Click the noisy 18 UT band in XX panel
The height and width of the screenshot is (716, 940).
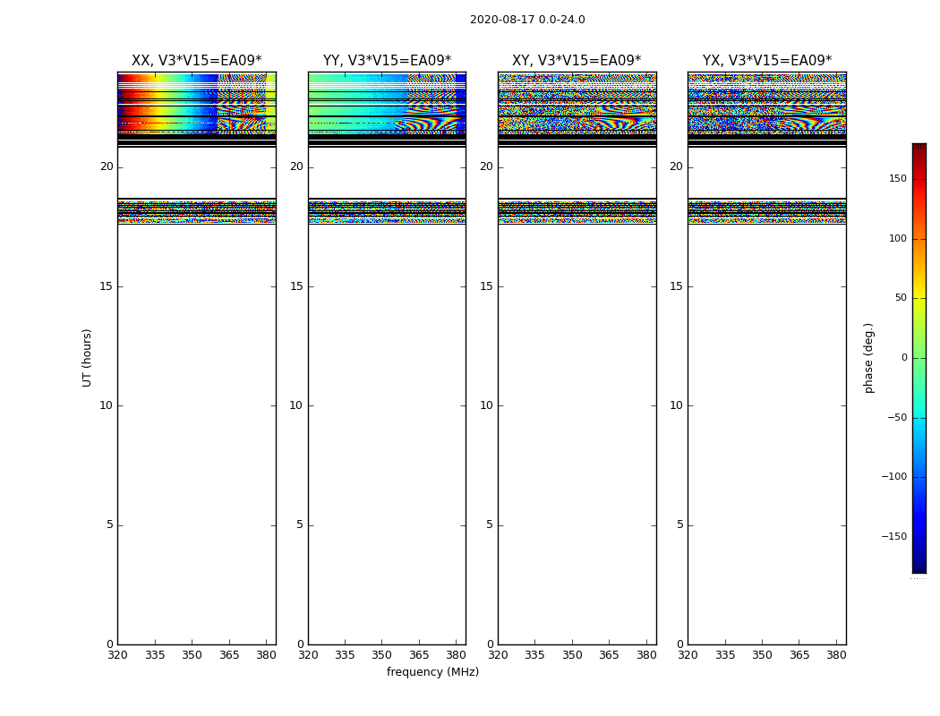[x=196, y=211]
